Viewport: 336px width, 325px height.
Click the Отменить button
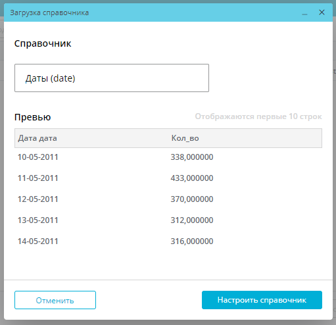pos(55,300)
